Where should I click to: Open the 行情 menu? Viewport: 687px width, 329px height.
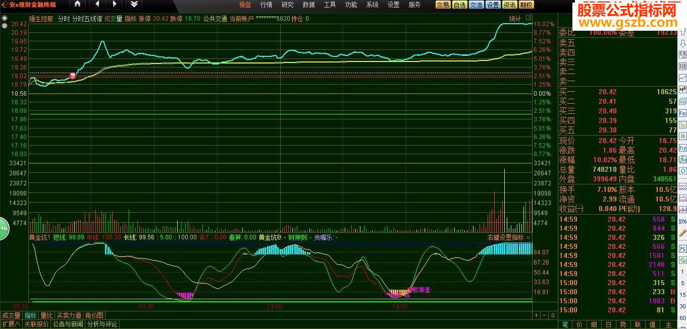[266, 5]
